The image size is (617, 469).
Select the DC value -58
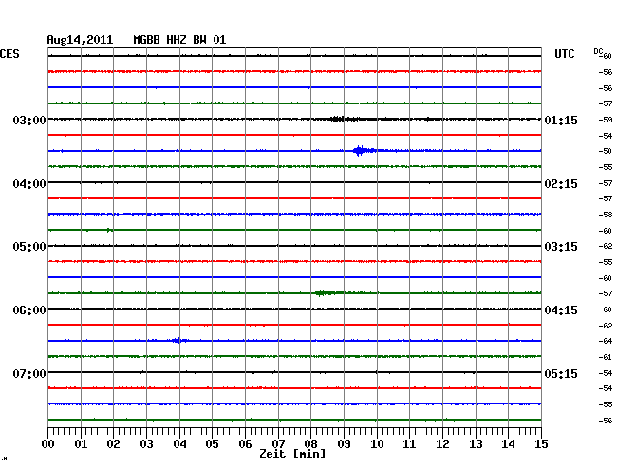pyautogui.click(x=606, y=216)
